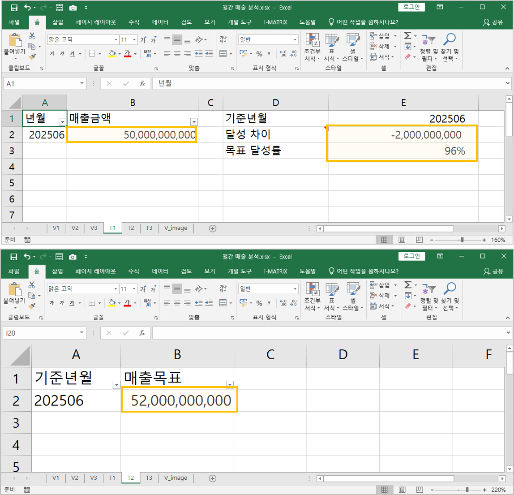The height and width of the screenshot is (495, 514).
Task: Open the filter dropdown on the 매출목표 header
Action: 229,384
